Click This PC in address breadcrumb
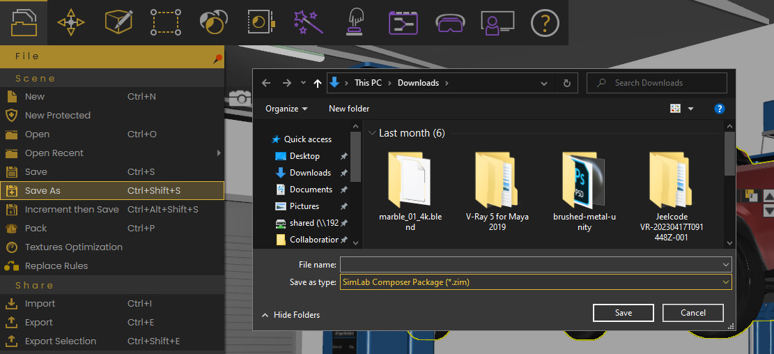 tap(368, 83)
